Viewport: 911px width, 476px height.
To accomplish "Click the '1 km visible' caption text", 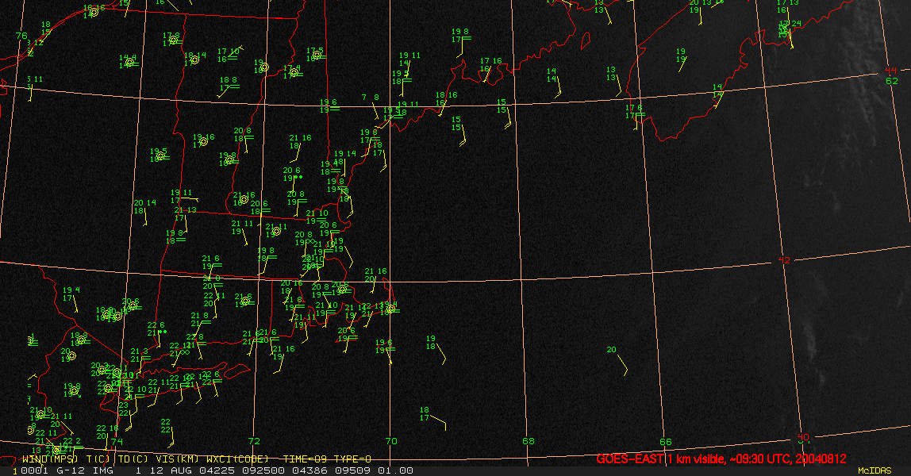I will (x=695, y=459).
